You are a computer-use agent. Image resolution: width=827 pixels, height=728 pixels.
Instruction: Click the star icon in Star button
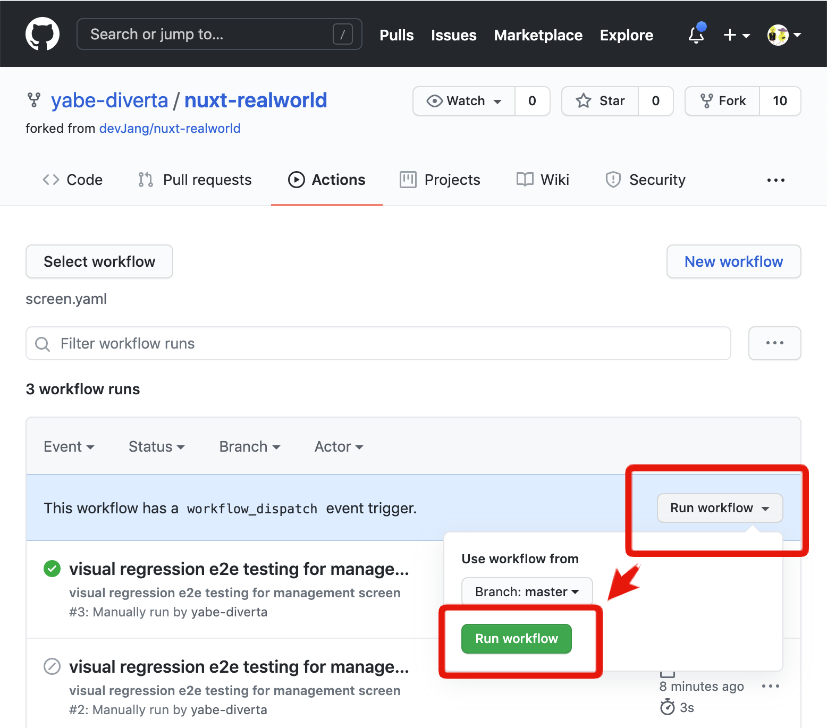point(584,101)
